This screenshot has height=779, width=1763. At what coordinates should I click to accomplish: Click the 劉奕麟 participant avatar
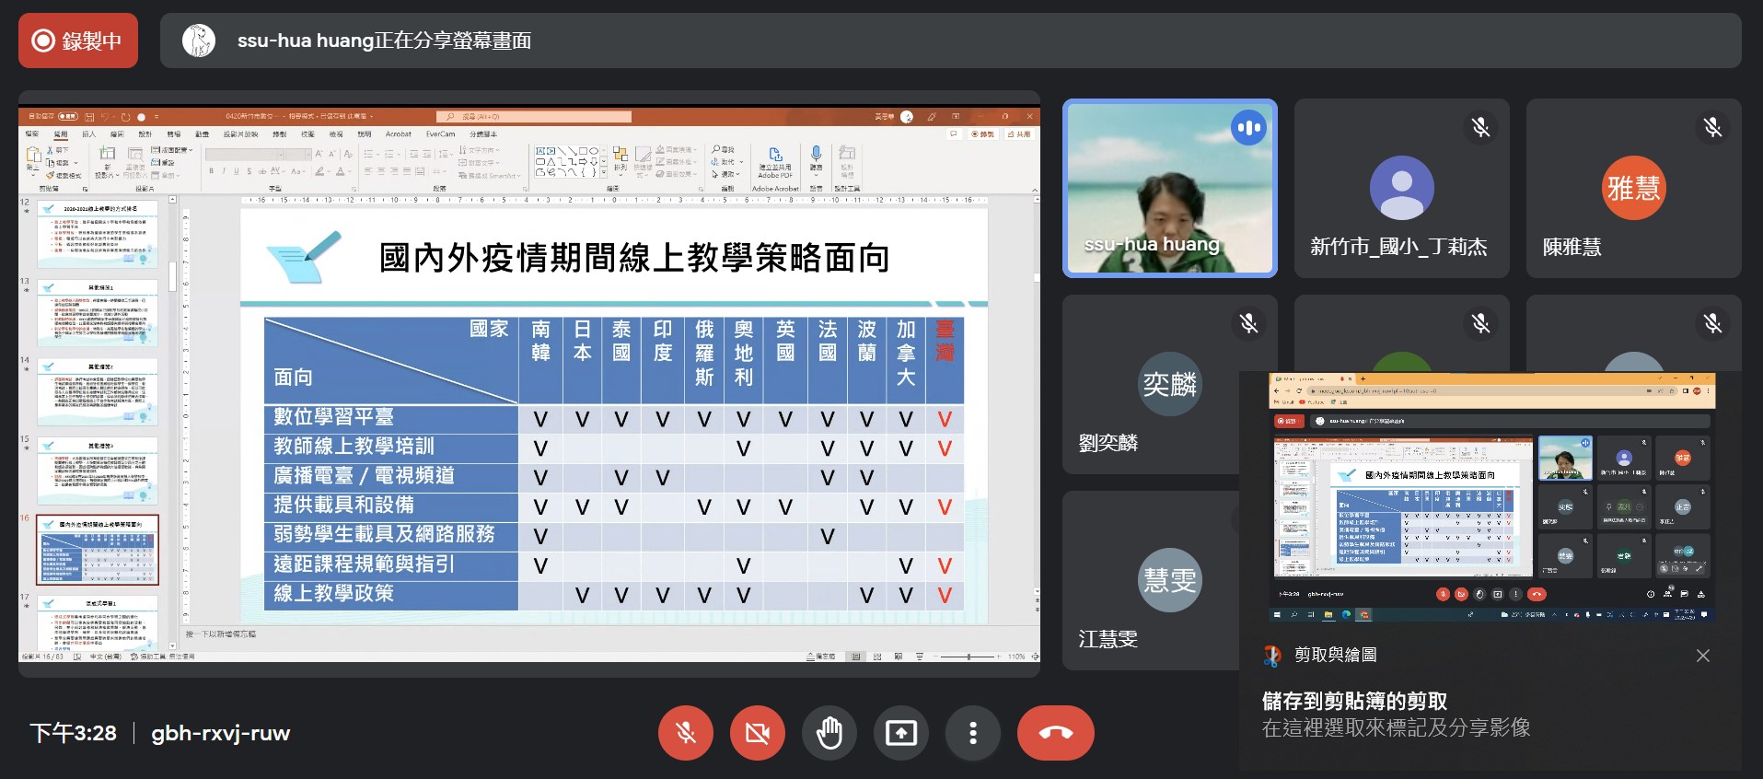[1169, 384]
